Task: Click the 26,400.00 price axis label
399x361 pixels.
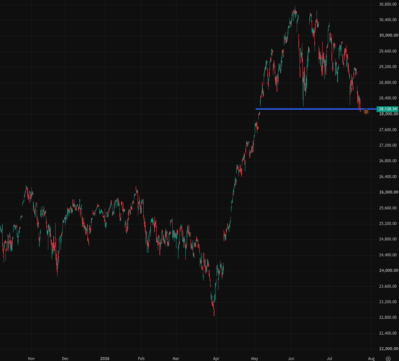Action: 388,177
